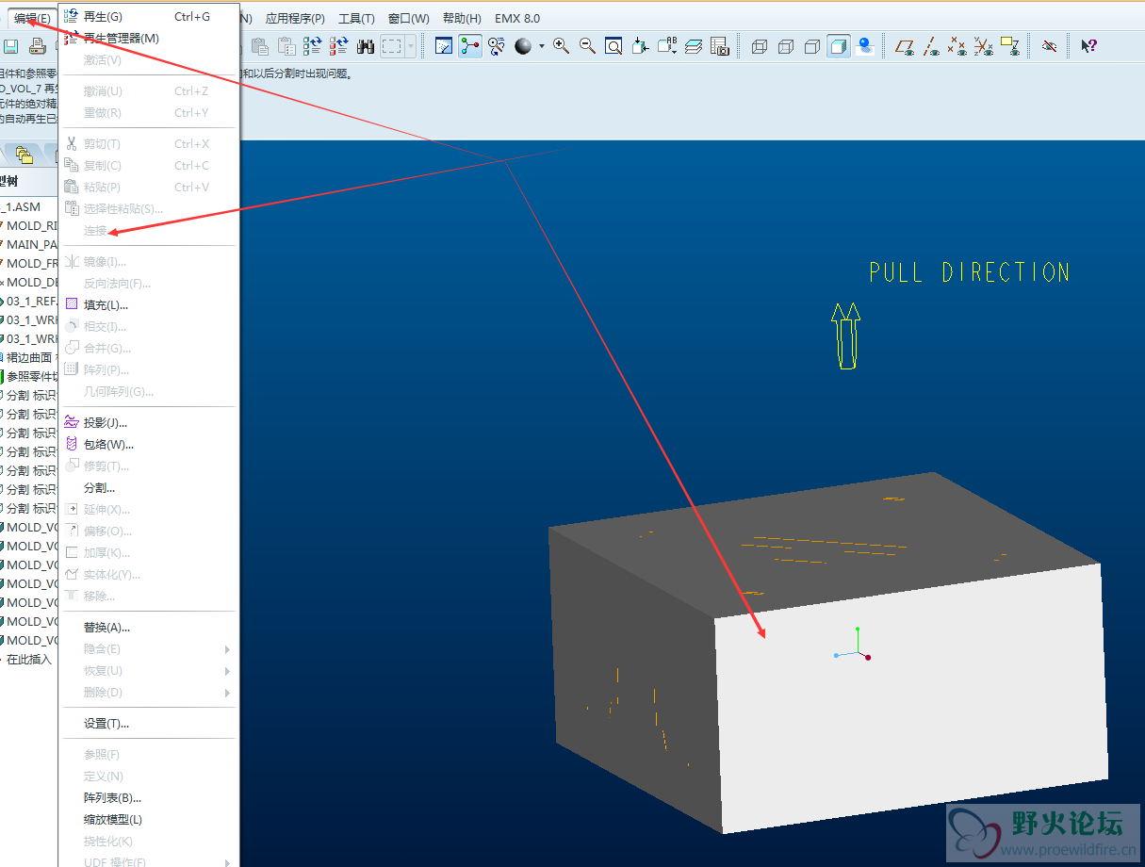Select the _1.ASM tree root

[x=23, y=206]
